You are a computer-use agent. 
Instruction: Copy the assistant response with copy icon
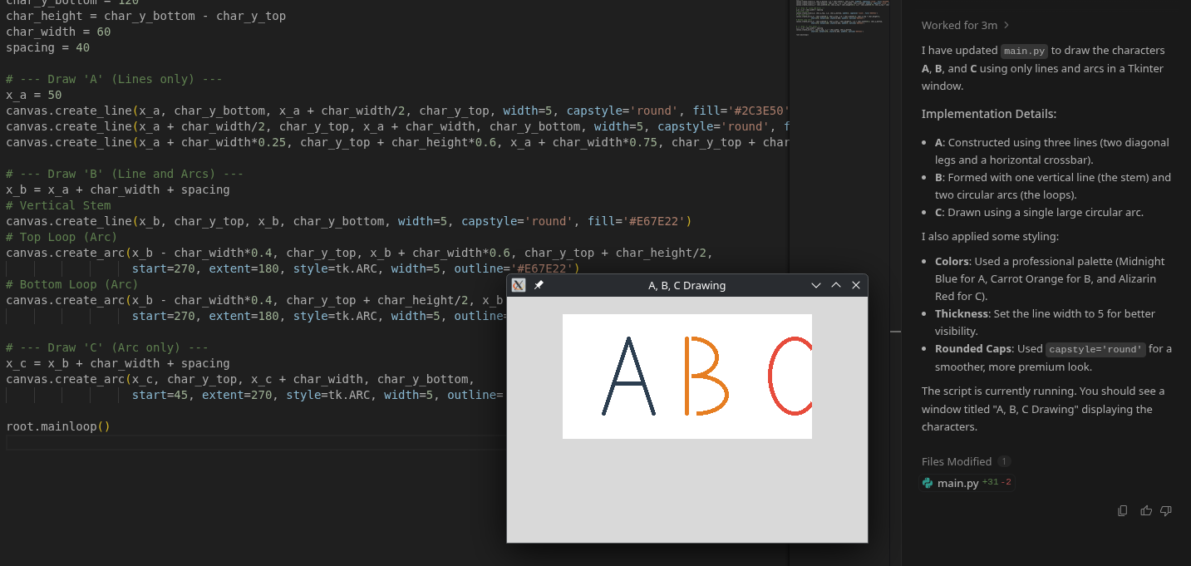[x=1123, y=510]
